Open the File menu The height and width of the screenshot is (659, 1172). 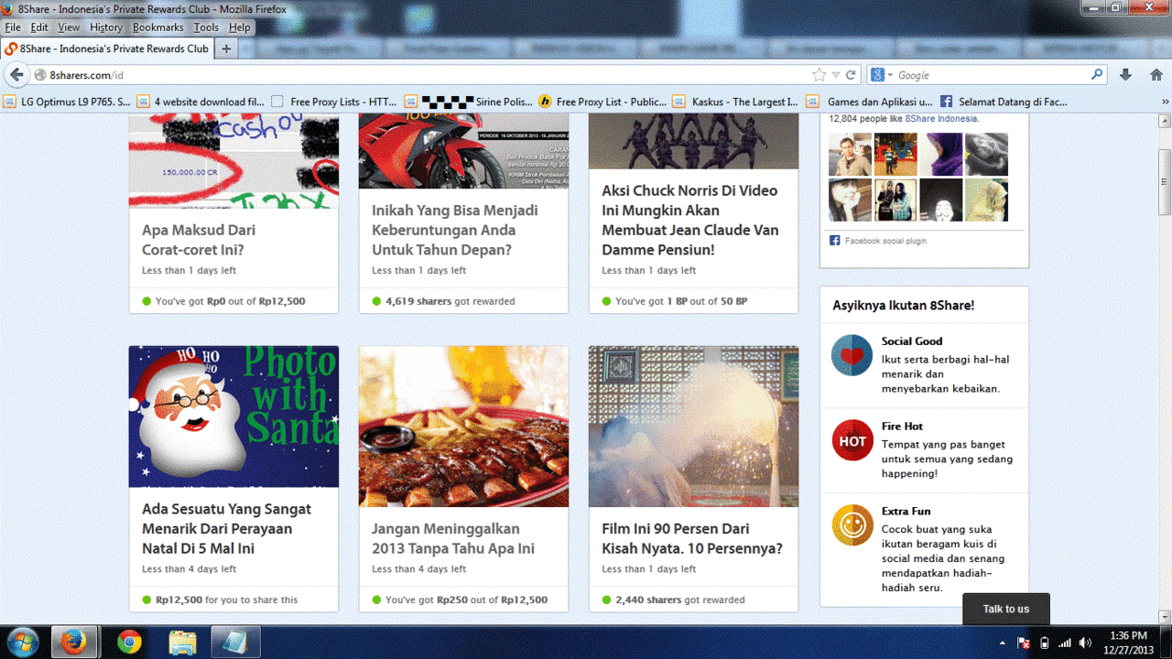point(13,27)
